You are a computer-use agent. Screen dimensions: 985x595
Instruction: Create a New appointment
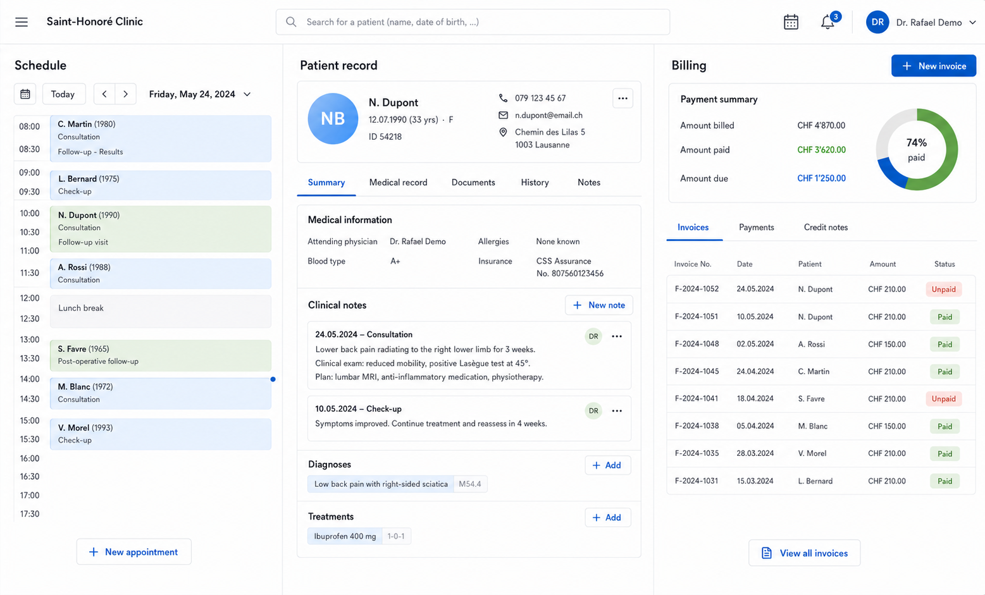133,552
